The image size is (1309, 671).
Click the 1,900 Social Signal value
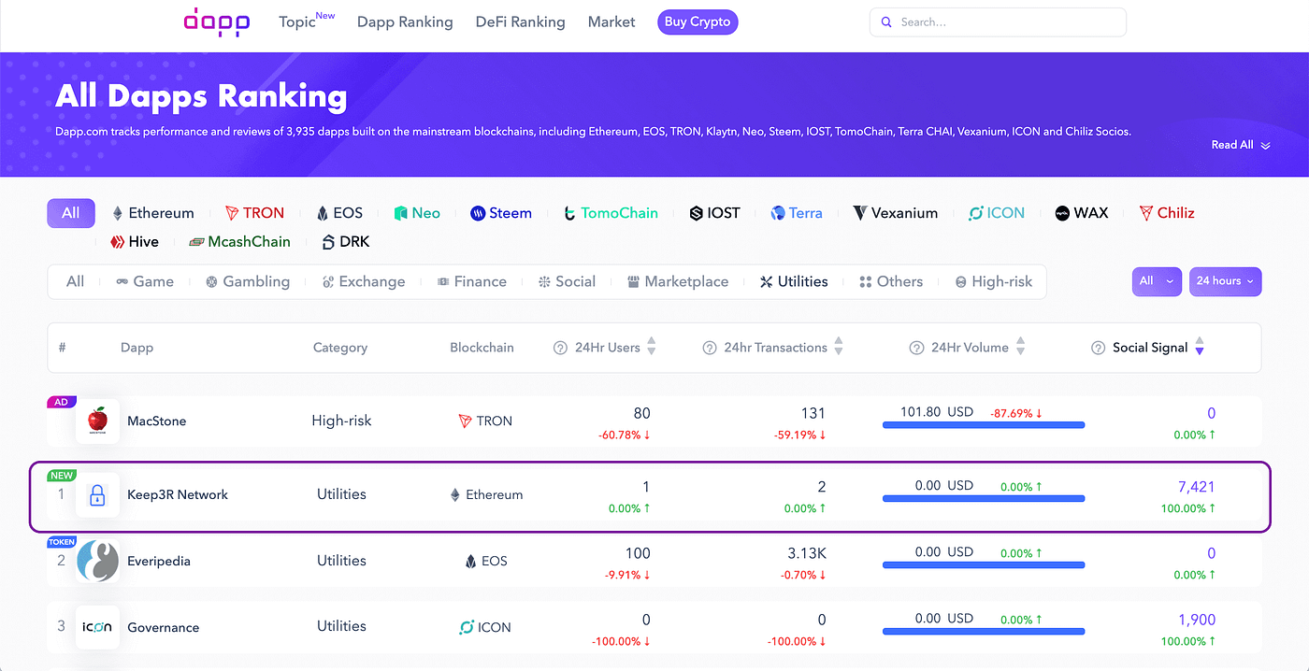[1197, 620]
